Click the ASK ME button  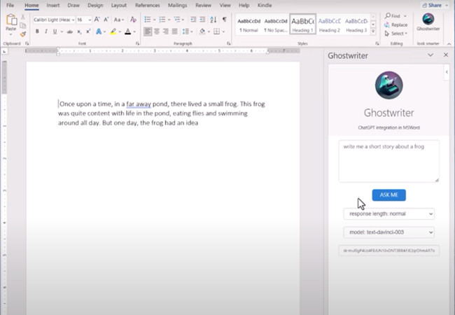point(388,195)
